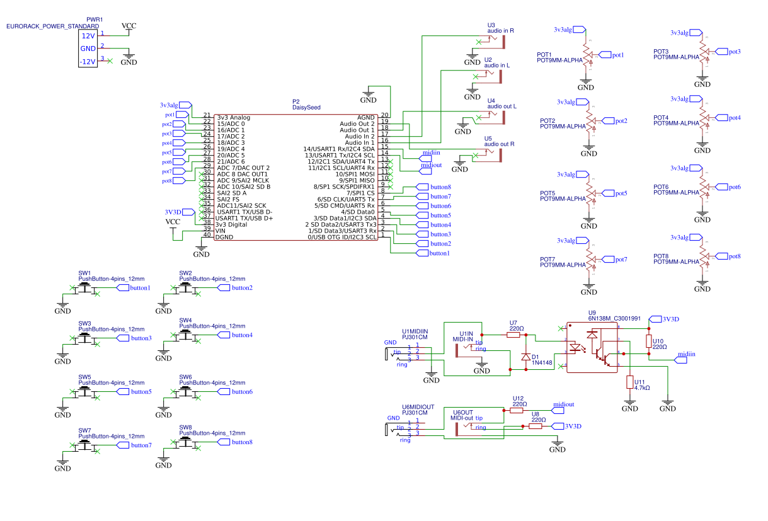Select the AGND pin label

coord(366,117)
